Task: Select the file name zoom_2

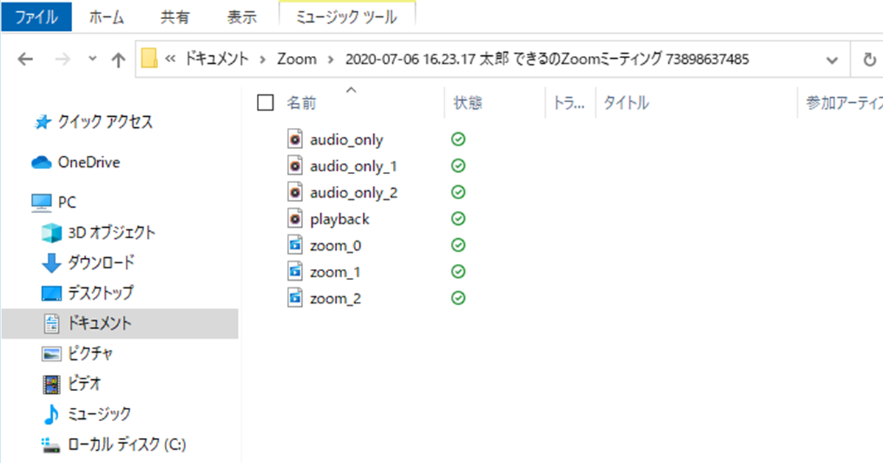Action: (x=336, y=298)
